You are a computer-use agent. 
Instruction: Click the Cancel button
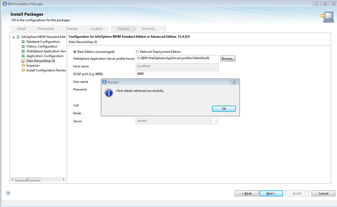point(323,193)
